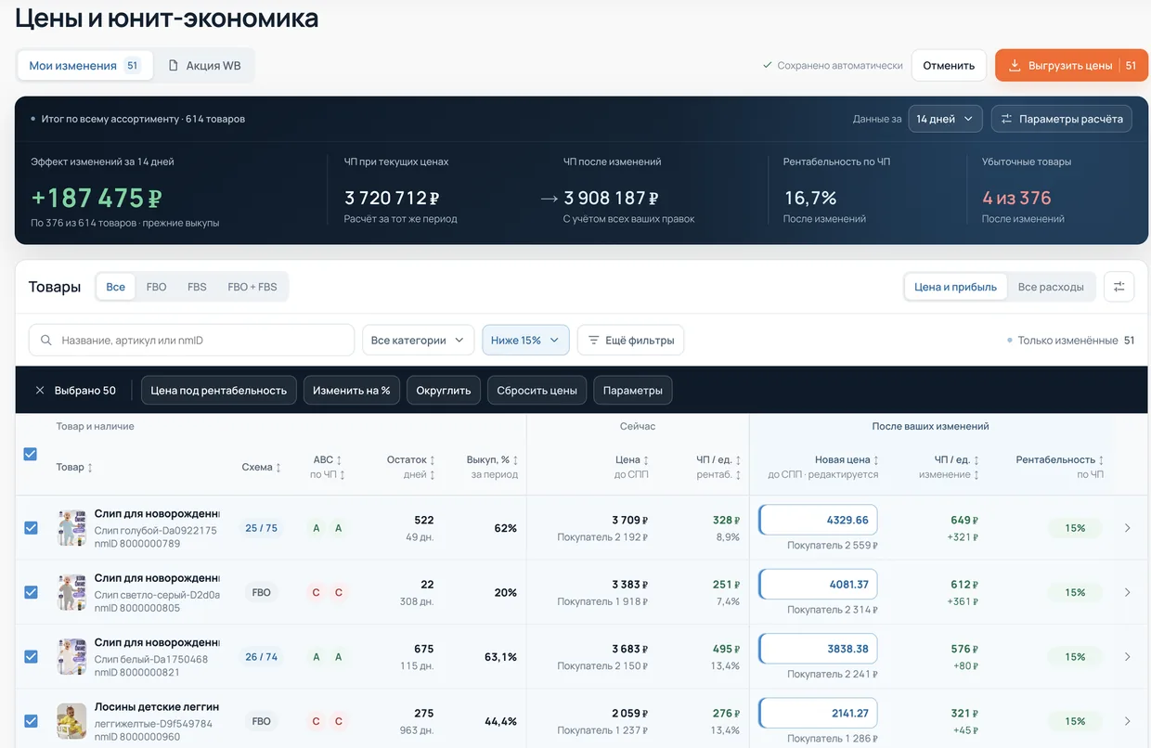Switch view to Цена и прибыль

point(955,287)
